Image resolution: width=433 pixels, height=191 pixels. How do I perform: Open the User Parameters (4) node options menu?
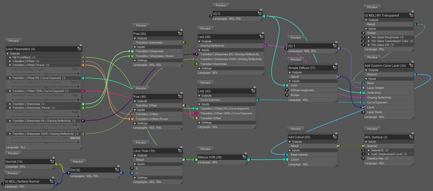[80, 48]
